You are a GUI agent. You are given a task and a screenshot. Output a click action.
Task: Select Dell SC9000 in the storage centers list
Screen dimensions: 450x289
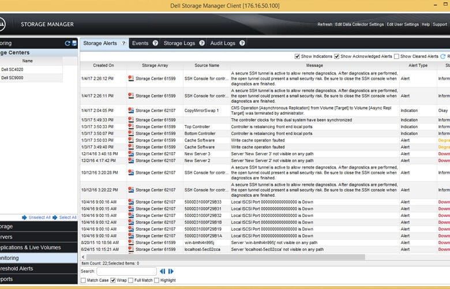click(31, 78)
